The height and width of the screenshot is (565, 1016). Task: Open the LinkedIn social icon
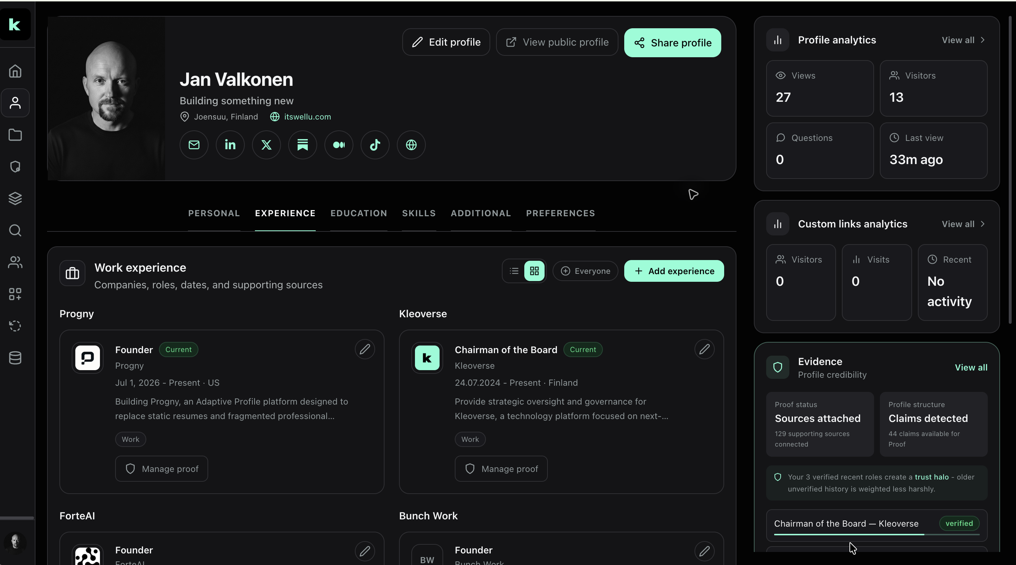pyautogui.click(x=230, y=145)
